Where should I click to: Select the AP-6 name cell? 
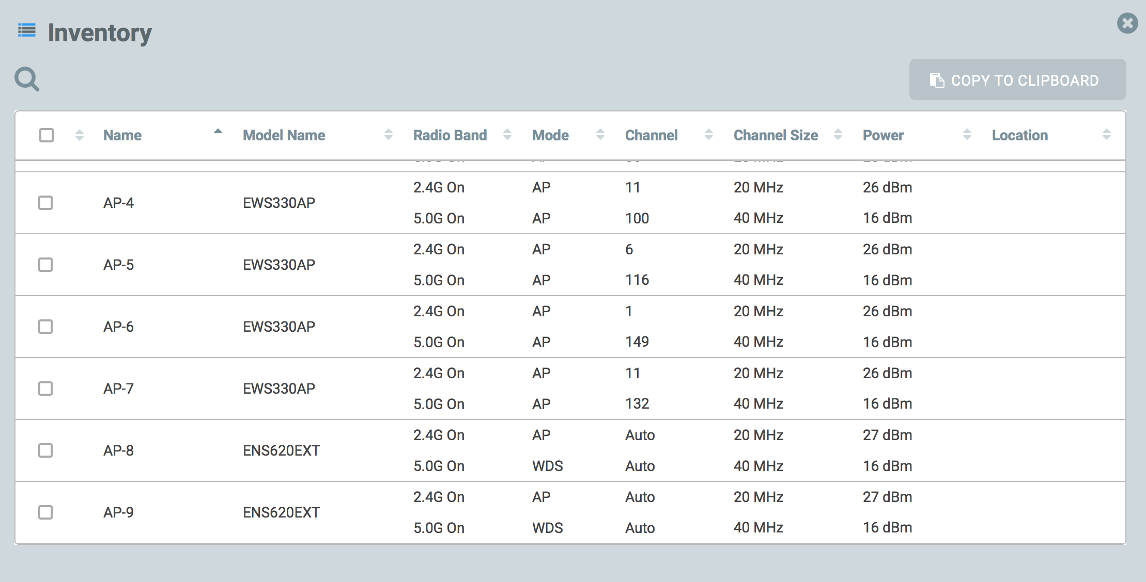[118, 327]
